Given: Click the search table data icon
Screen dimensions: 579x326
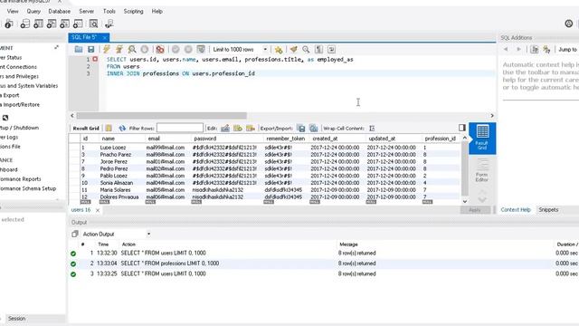Looking at the screenshot, I should [x=94, y=24].
